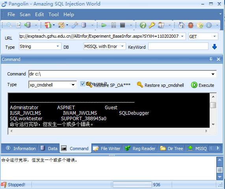
Task: Click the home house icon
Action: (182, 25)
